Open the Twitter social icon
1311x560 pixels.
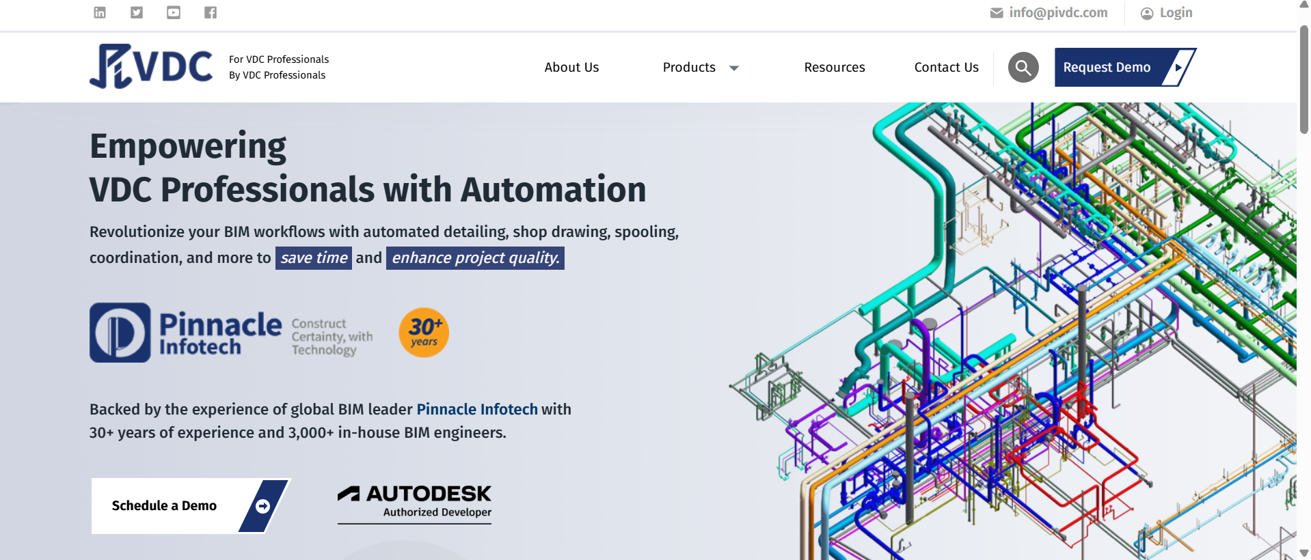click(137, 12)
